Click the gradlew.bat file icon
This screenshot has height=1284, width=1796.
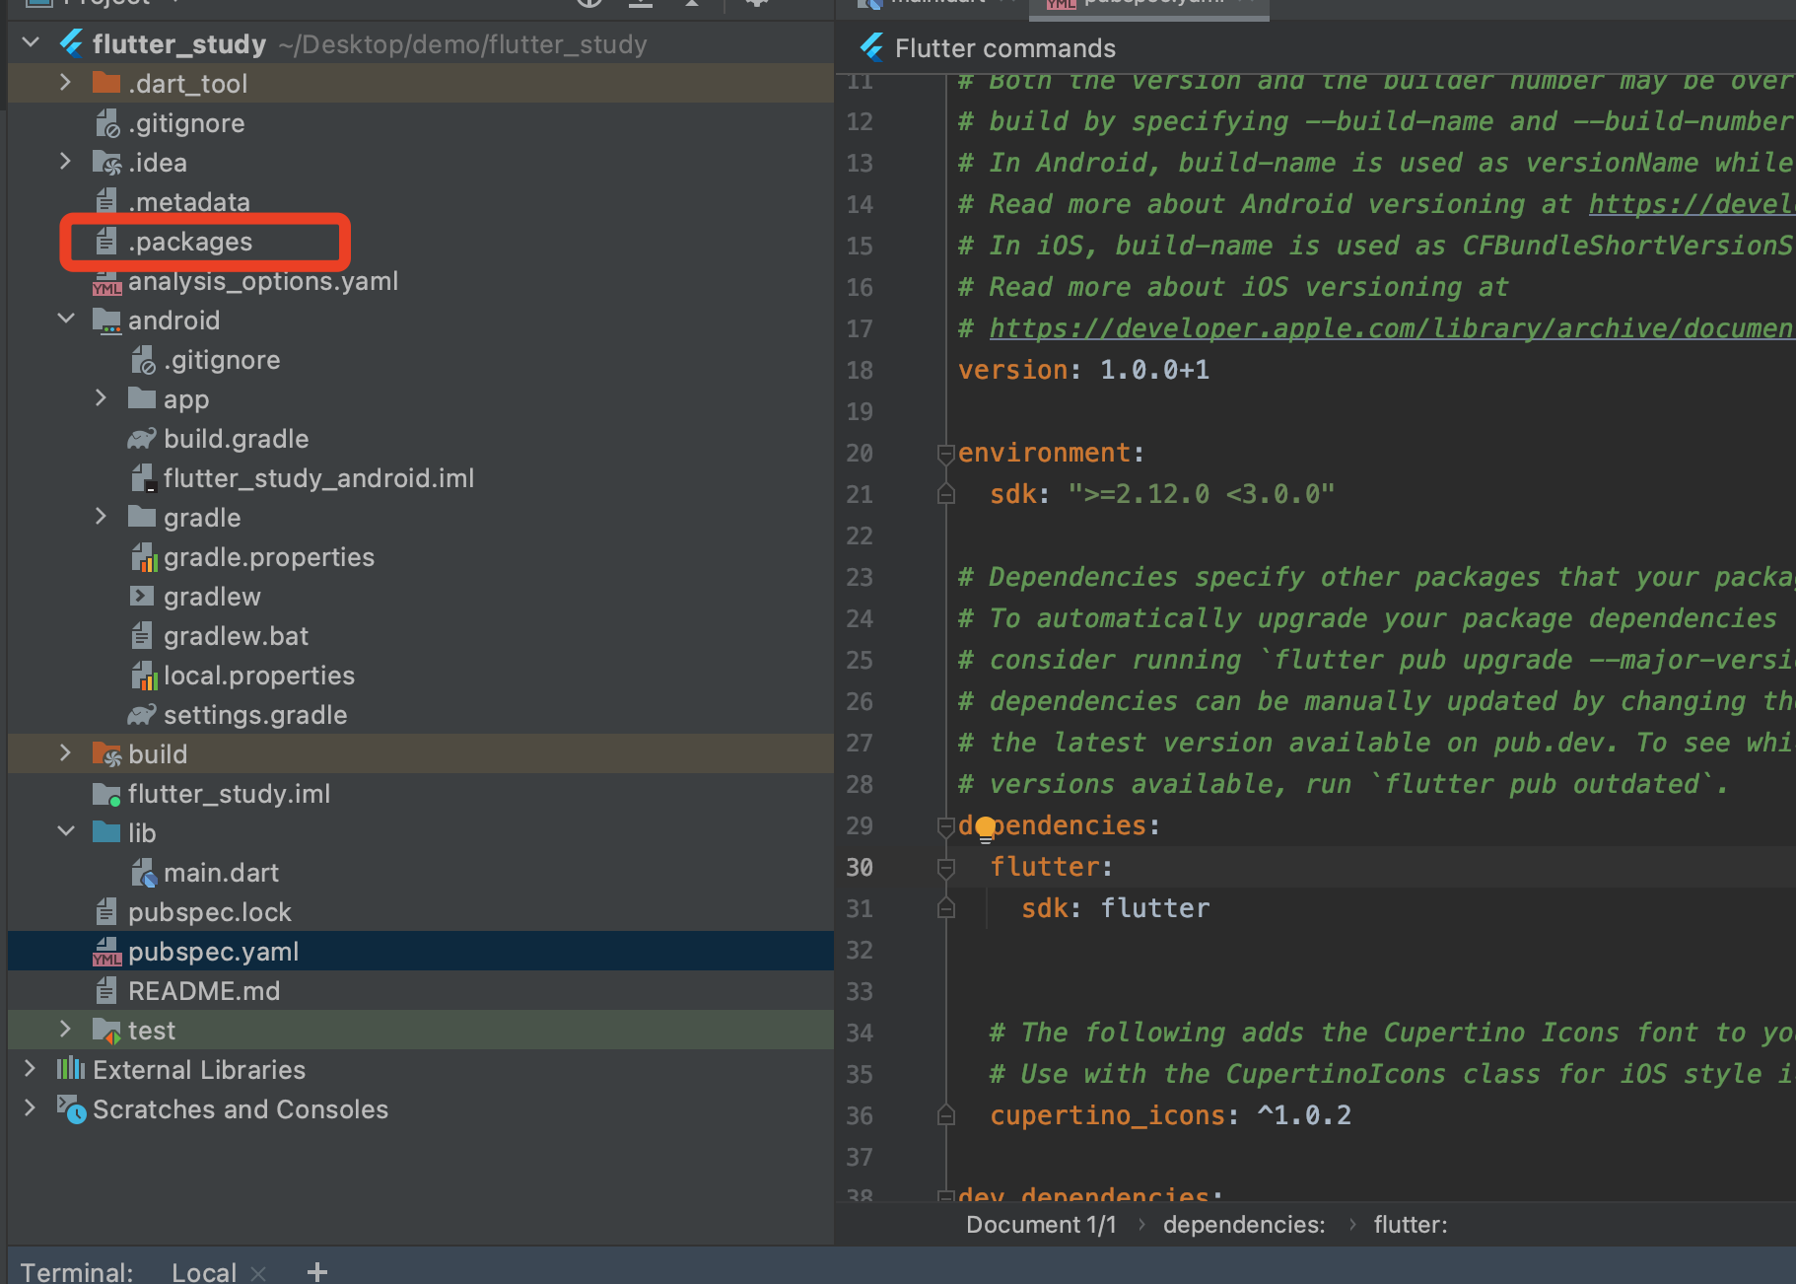coord(142,636)
